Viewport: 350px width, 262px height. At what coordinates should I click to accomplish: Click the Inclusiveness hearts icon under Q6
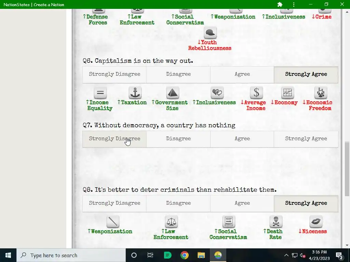[217, 93]
